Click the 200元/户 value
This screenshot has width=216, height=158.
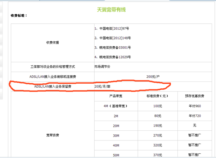coord(153,76)
